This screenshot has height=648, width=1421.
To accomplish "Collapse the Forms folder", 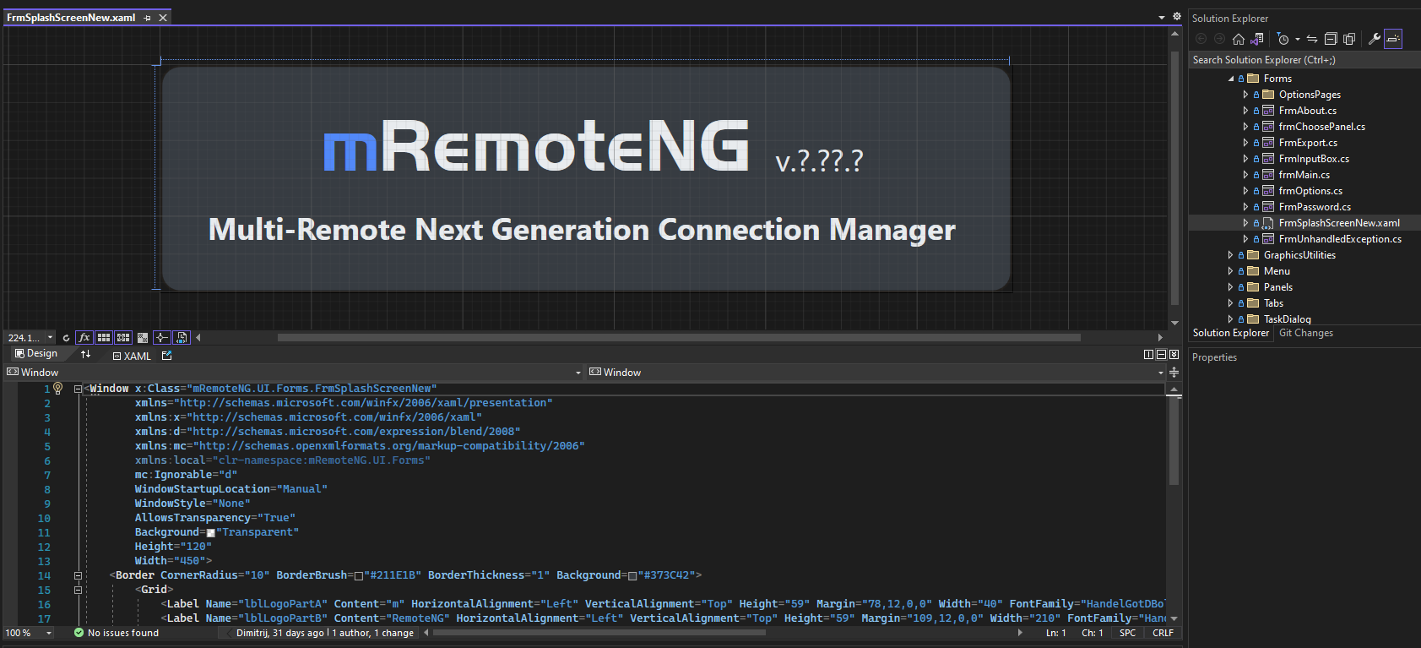I will [1231, 79].
